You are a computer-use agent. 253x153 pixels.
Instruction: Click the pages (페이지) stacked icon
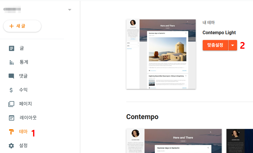(x=11, y=104)
